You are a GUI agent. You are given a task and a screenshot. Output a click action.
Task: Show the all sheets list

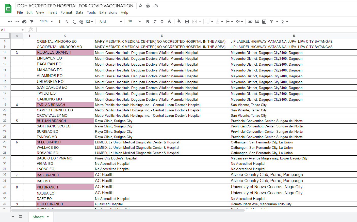pyautogui.click(x=21, y=217)
